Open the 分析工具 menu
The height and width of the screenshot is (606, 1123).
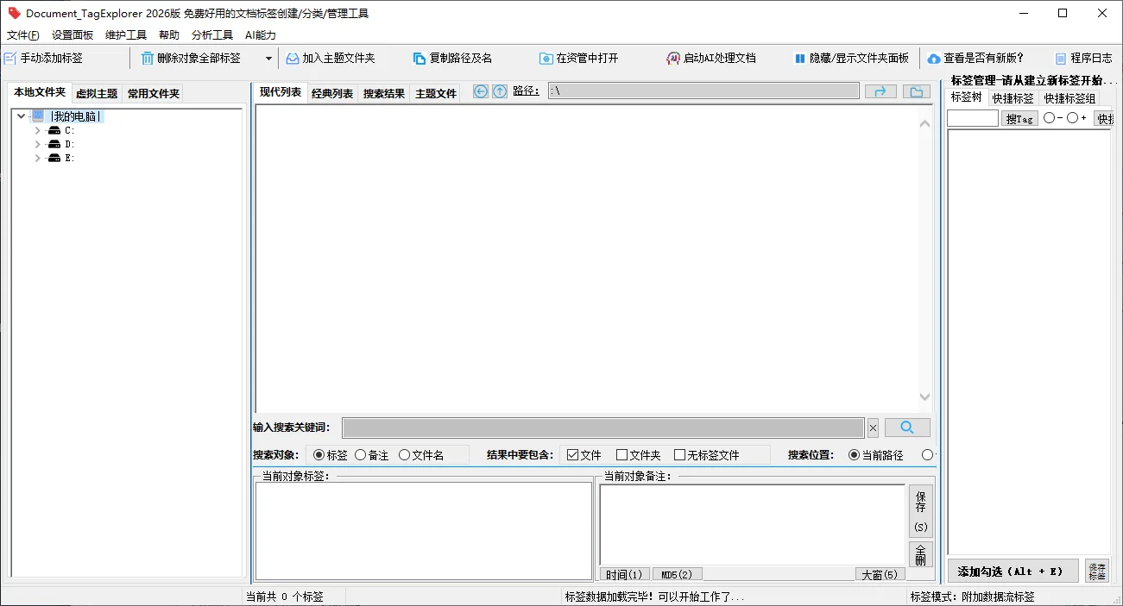click(212, 35)
